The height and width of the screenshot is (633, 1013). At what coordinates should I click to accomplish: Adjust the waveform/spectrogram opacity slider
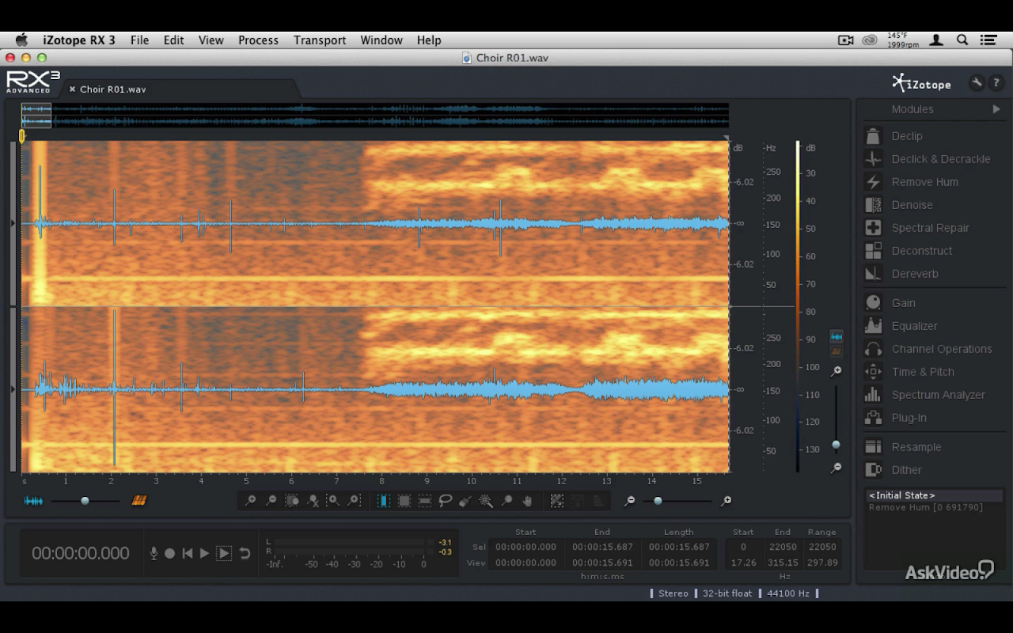(85, 501)
